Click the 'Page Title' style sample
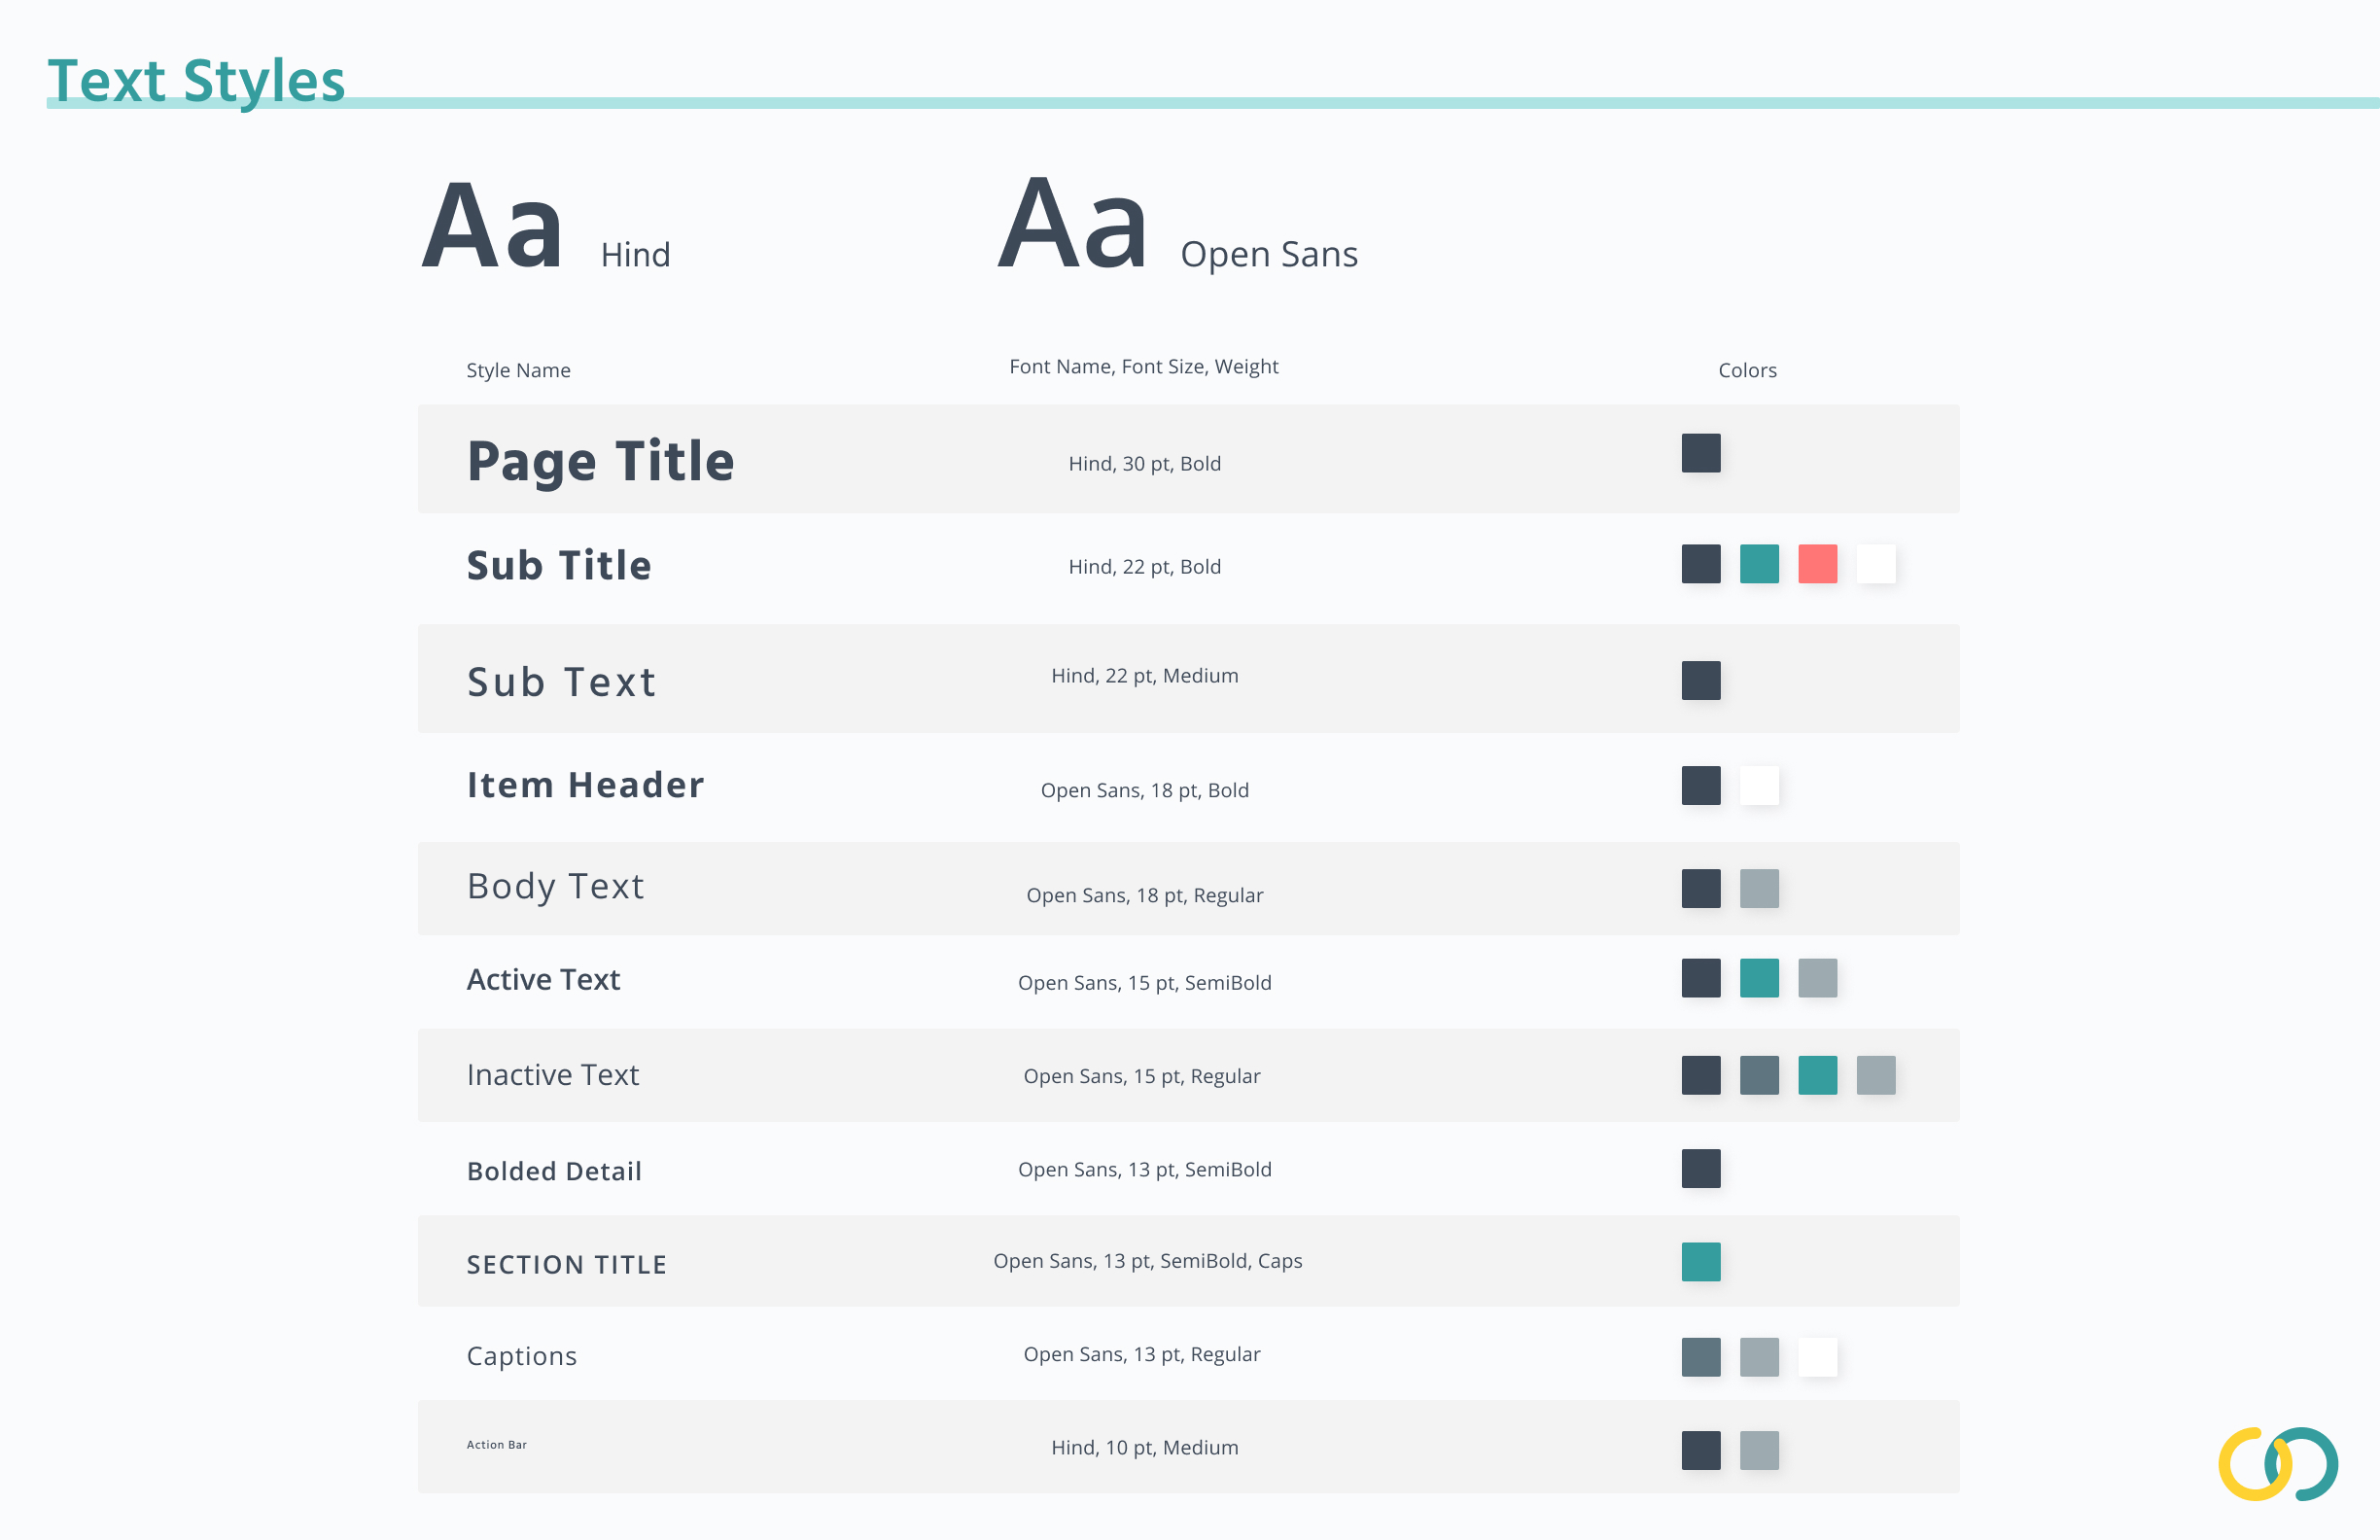Viewport: 2380px width, 1540px height. pyautogui.click(x=600, y=463)
